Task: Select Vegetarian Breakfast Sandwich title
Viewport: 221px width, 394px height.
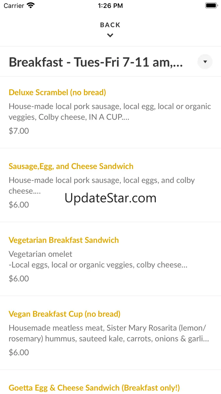Action: 64,240
